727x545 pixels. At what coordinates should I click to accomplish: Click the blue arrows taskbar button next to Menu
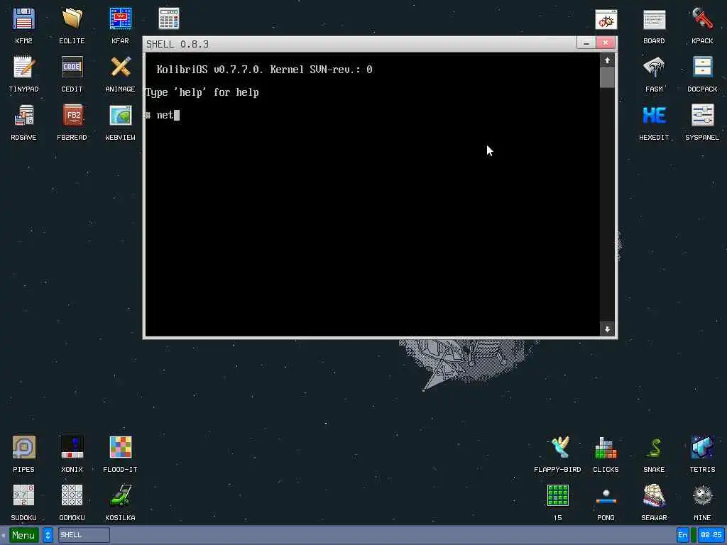click(x=48, y=535)
